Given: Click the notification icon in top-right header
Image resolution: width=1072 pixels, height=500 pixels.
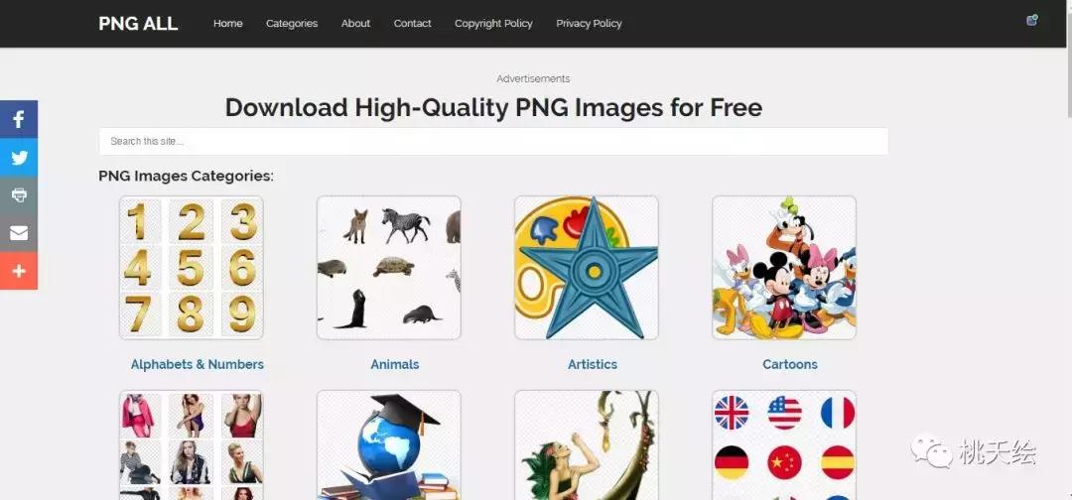Looking at the screenshot, I should click(x=1031, y=21).
